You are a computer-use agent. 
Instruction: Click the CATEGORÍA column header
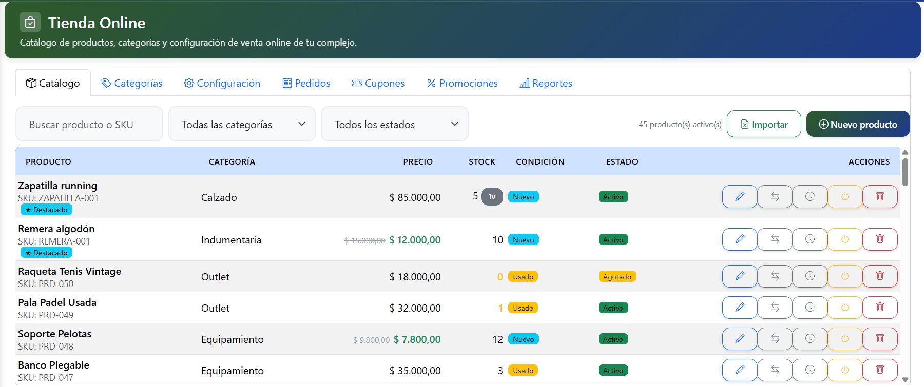232,161
